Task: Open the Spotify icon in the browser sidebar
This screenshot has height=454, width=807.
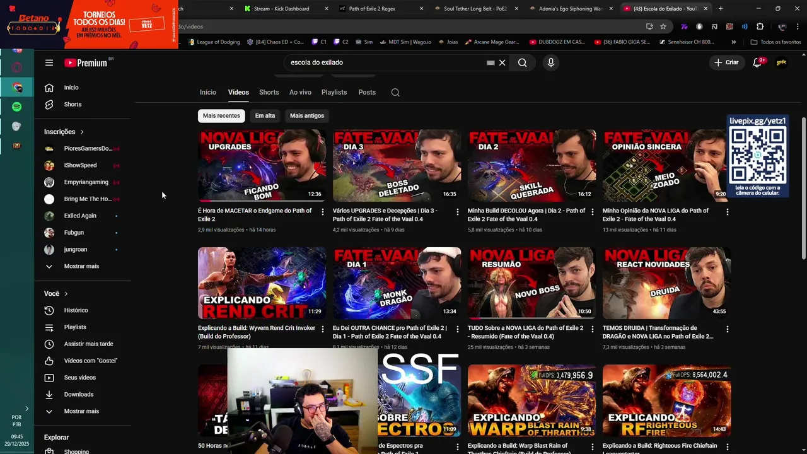Action: [17, 107]
